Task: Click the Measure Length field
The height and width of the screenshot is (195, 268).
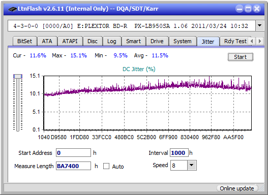Action: click(74, 166)
